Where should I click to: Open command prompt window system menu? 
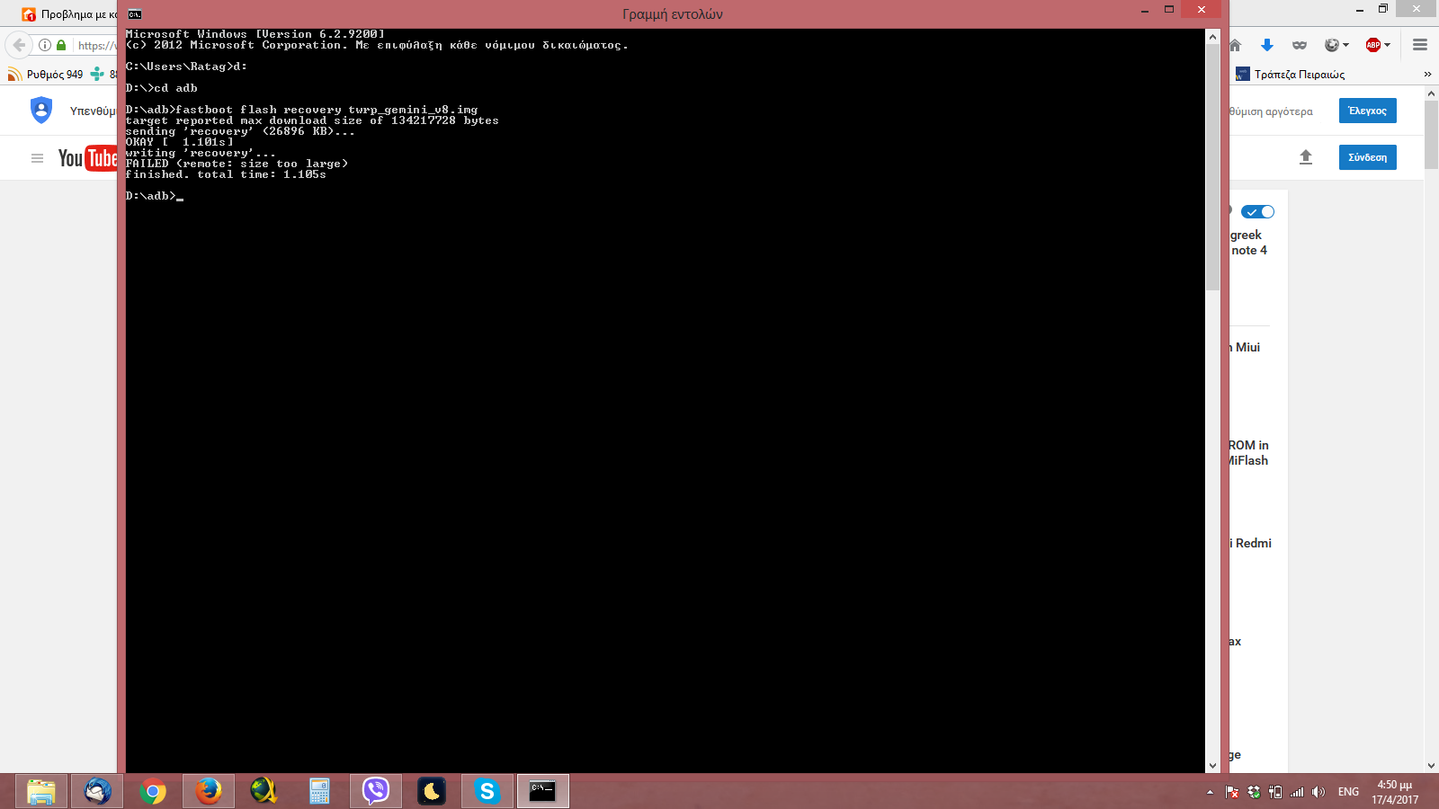click(134, 13)
